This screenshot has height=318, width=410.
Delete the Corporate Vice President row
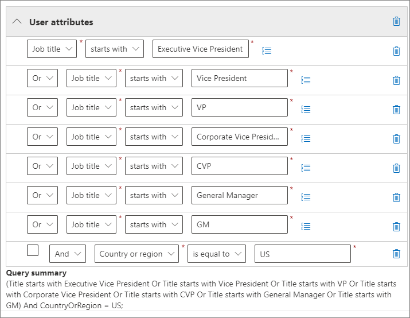tap(396, 139)
